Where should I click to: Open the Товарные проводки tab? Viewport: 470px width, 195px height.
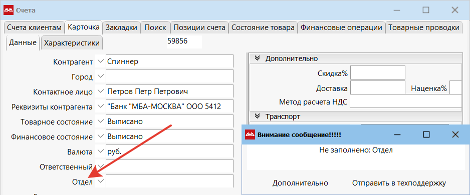pos(424,27)
